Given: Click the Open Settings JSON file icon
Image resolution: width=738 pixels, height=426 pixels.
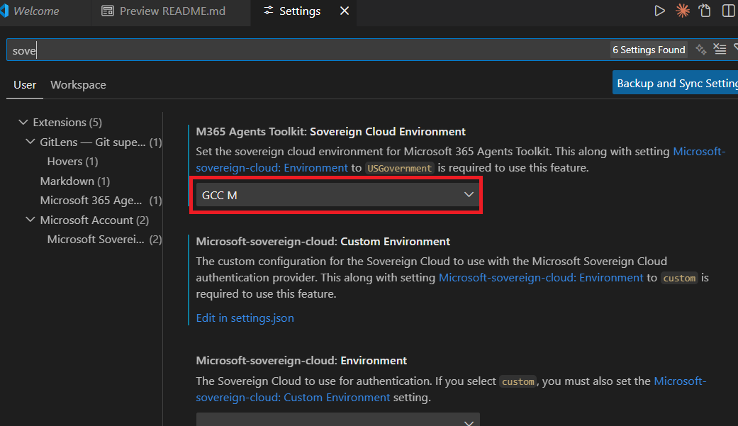Looking at the screenshot, I should (705, 11).
